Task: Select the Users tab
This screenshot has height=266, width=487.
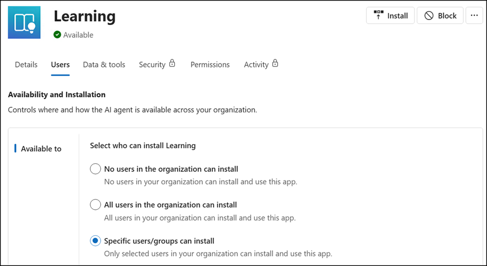Action: click(60, 64)
